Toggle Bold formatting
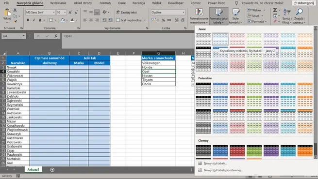Screen dimensions: 318x179 [28, 20]
